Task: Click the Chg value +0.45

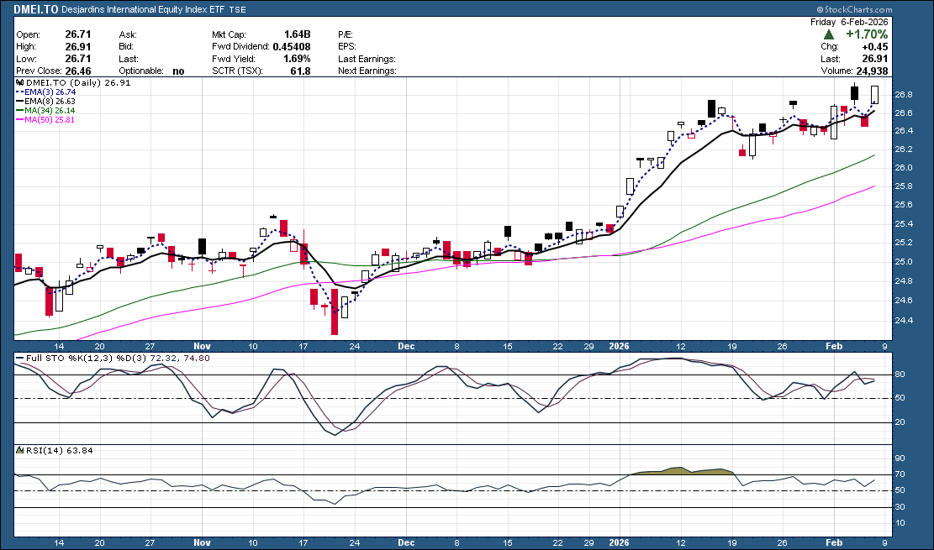Action: click(874, 46)
